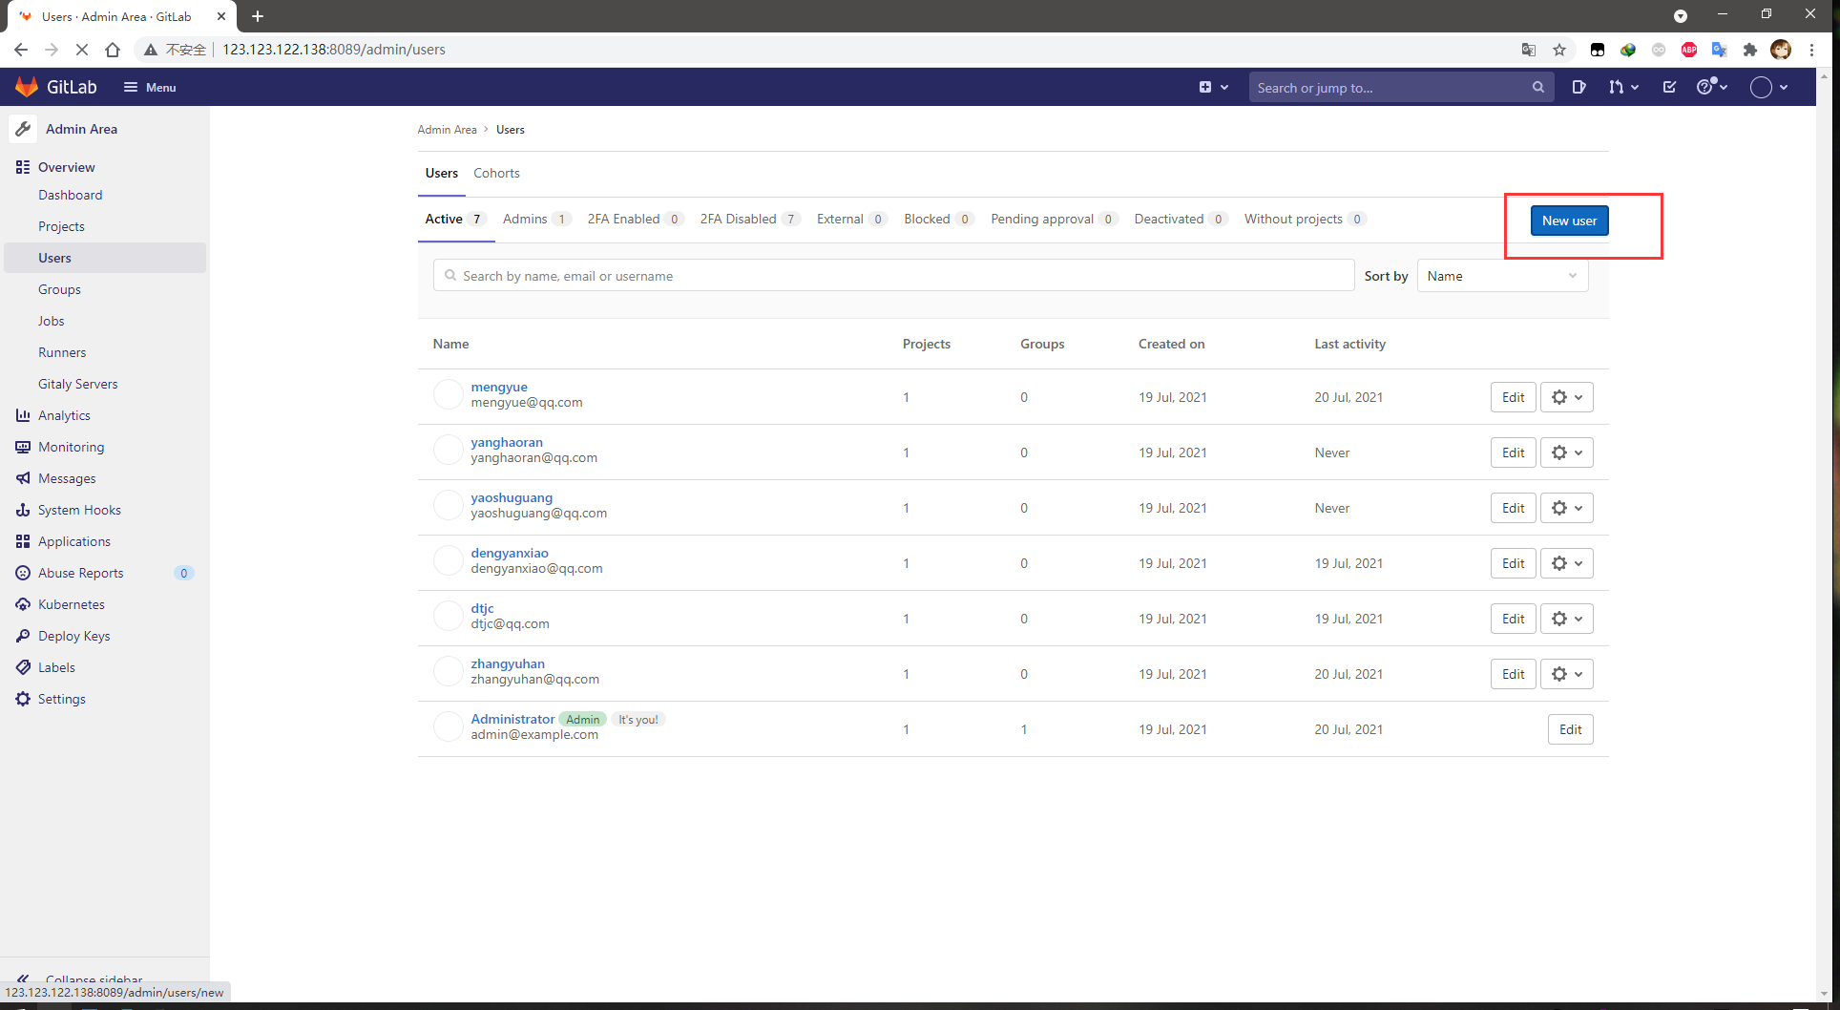
Task: Click the search magnifier icon in navbar
Action: (x=1537, y=87)
